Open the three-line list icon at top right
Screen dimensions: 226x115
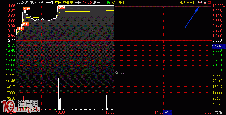point(205,2)
